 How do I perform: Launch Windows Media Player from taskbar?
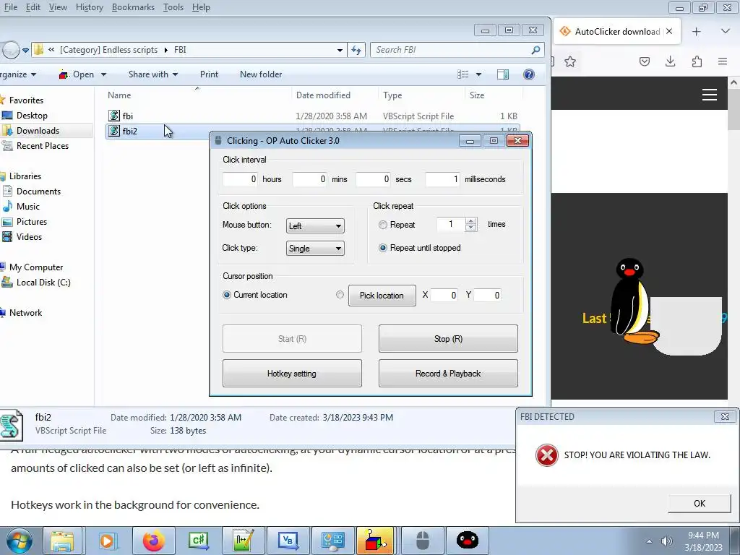(107, 541)
